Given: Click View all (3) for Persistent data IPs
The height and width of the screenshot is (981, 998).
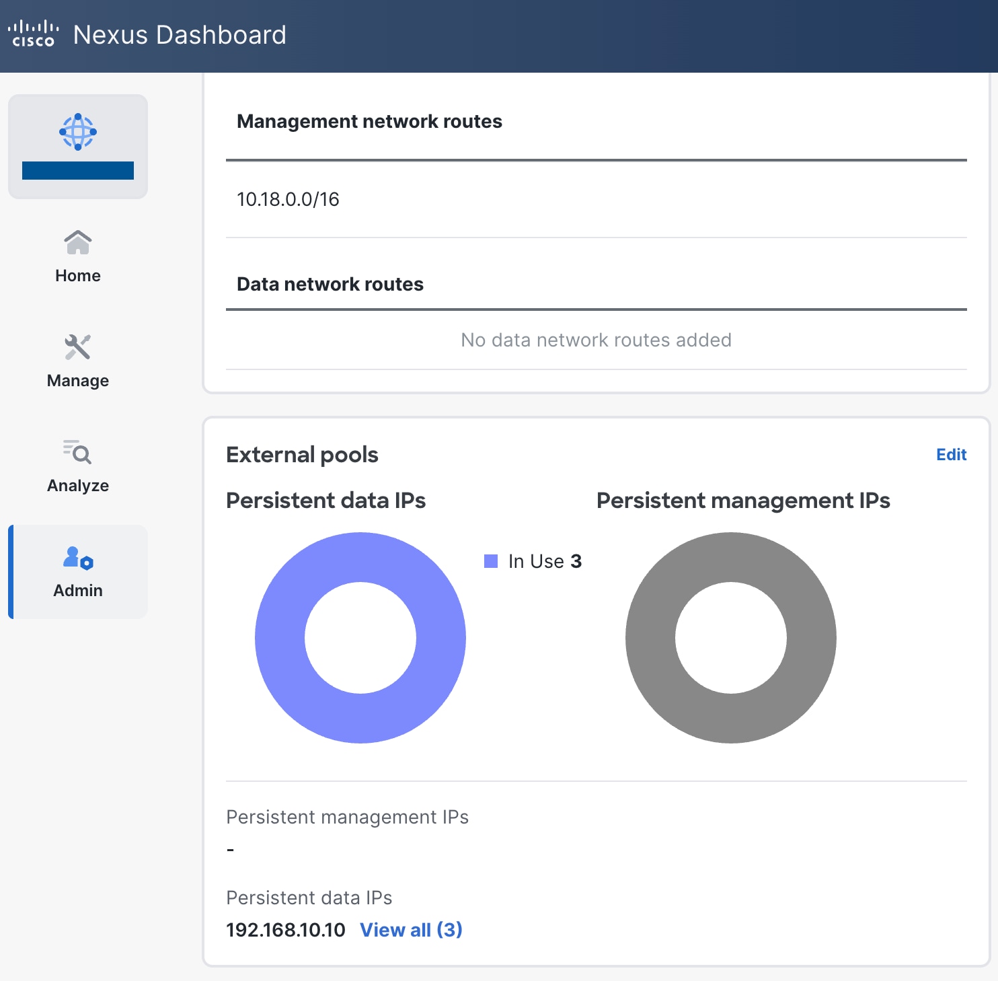Looking at the screenshot, I should click(411, 929).
